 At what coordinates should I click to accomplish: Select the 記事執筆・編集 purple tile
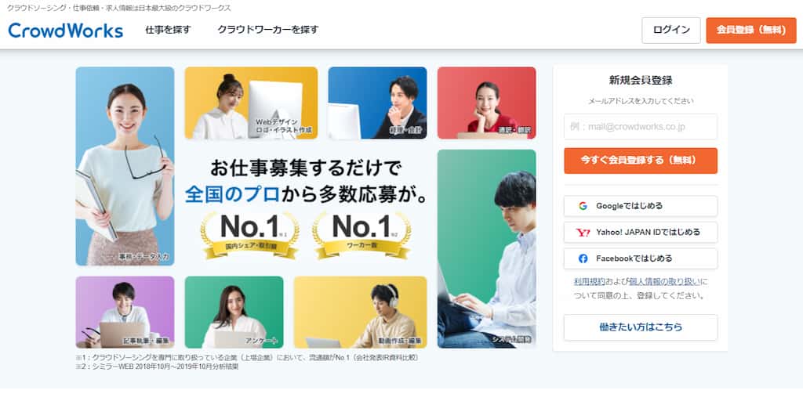pyautogui.click(x=125, y=312)
